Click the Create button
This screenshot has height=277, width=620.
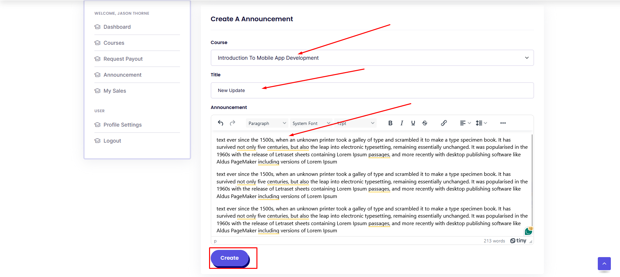[x=230, y=258]
